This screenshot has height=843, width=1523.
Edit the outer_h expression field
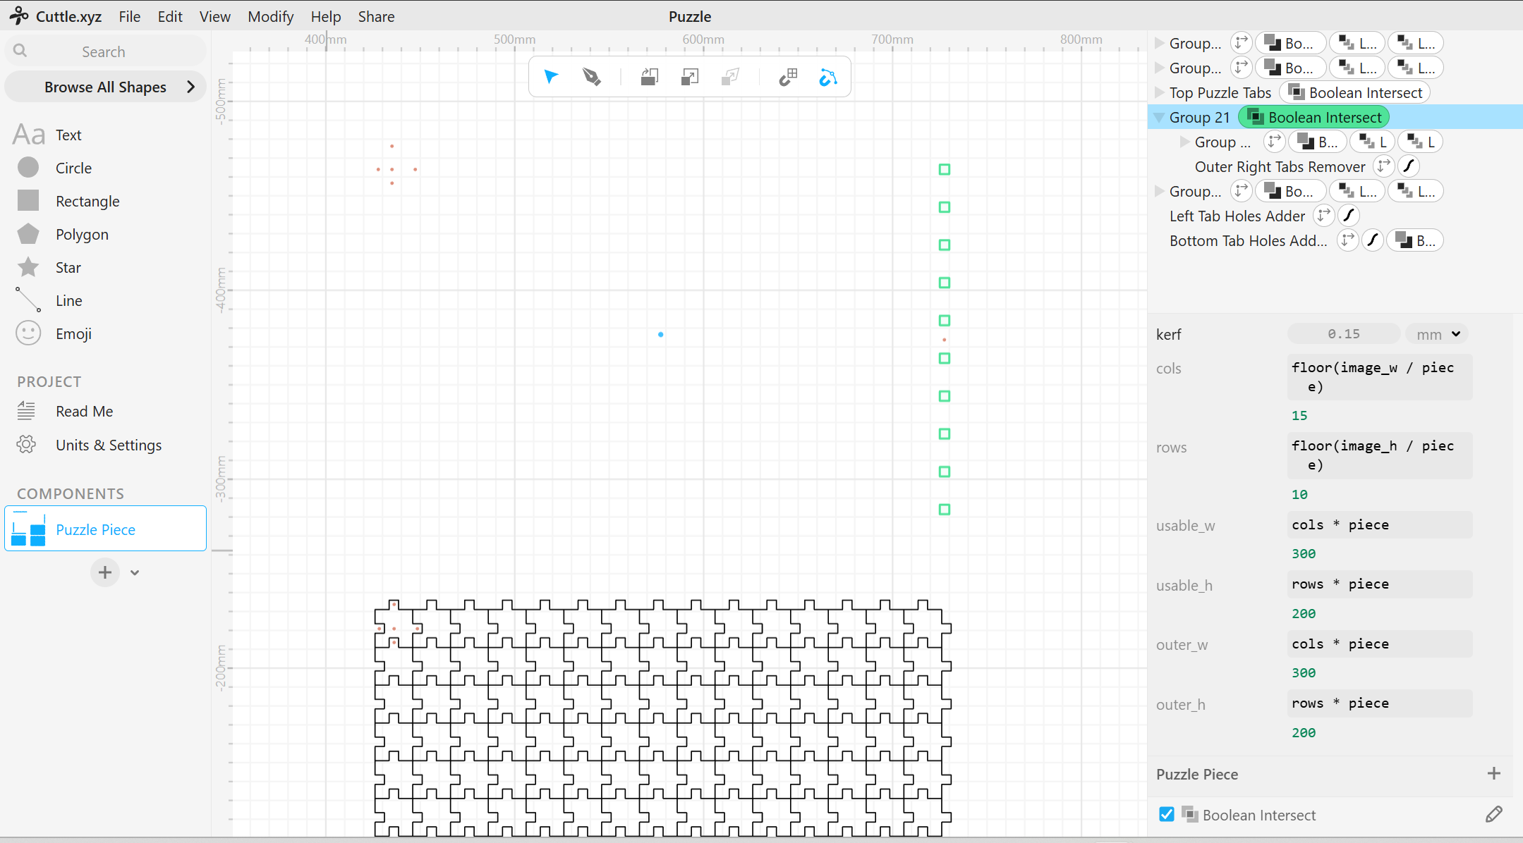[1379, 703]
